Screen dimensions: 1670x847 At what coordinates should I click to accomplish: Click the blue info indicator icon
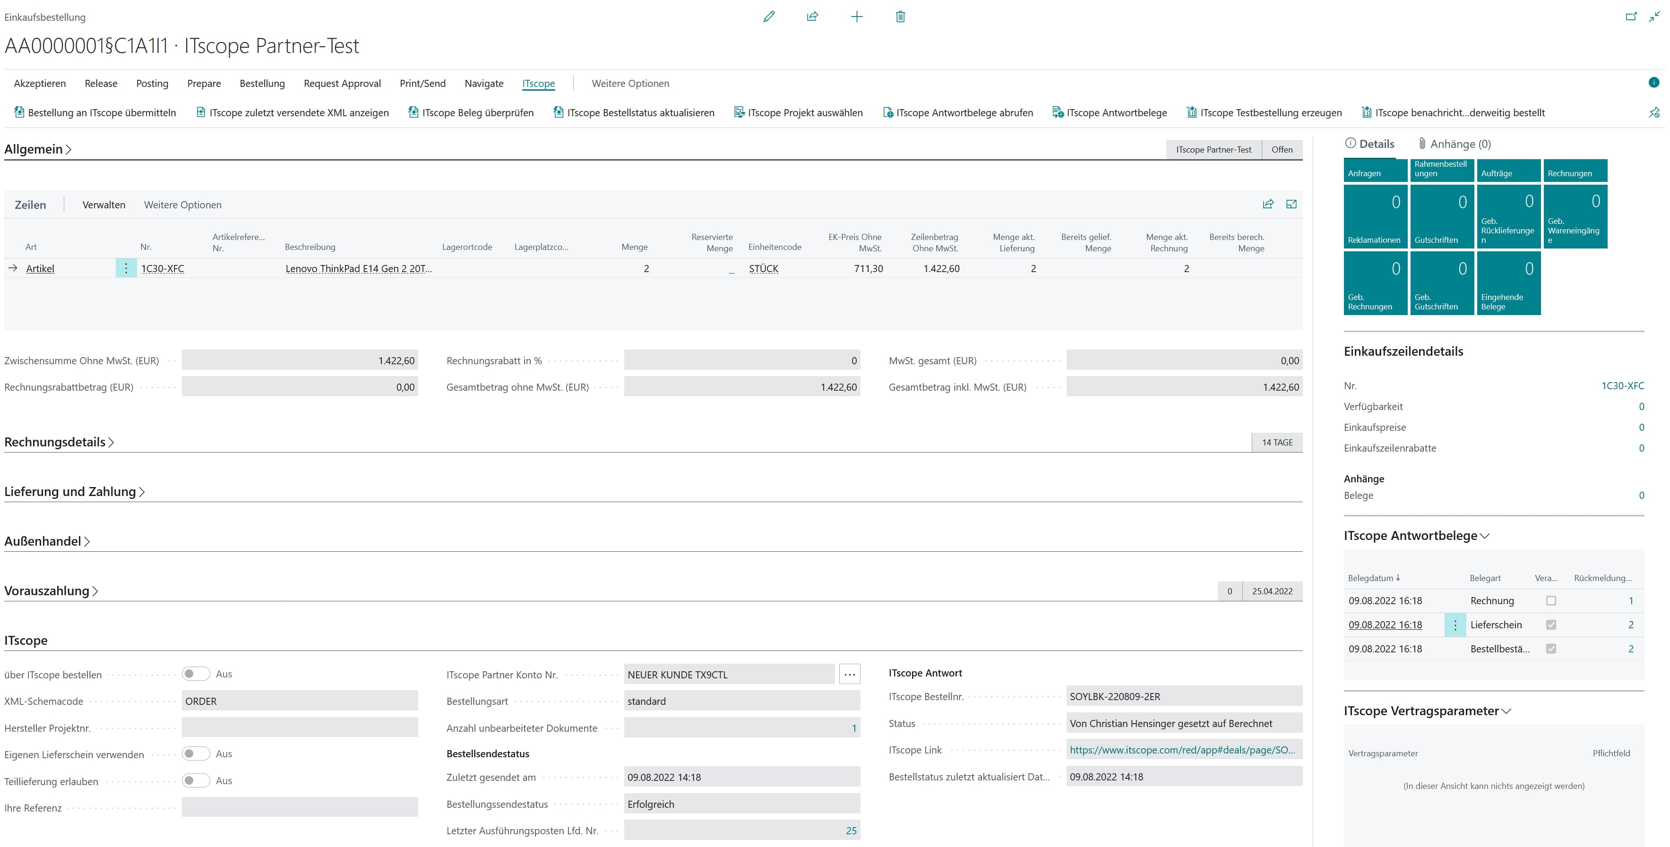(x=1654, y=82)
